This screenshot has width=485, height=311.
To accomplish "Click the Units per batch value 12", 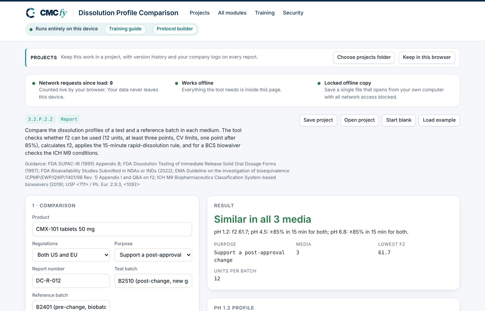I will point(217,279).
